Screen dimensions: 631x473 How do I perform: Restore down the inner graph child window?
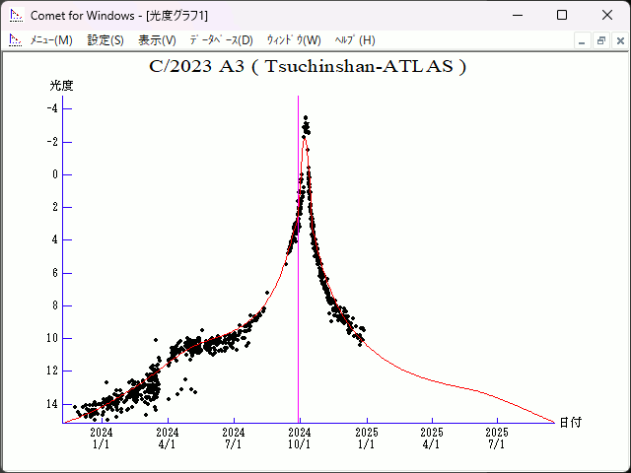tap(600, 40)
